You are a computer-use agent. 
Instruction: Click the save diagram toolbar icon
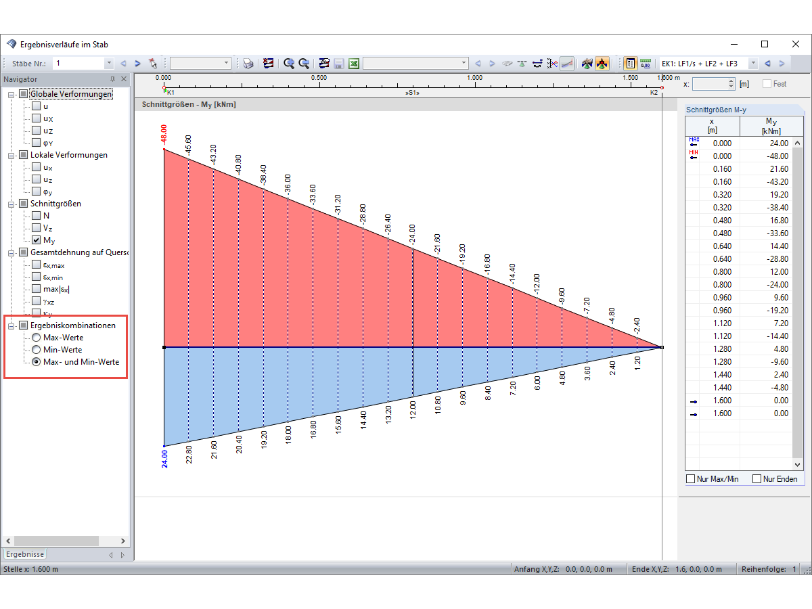(x=338, y=62)
